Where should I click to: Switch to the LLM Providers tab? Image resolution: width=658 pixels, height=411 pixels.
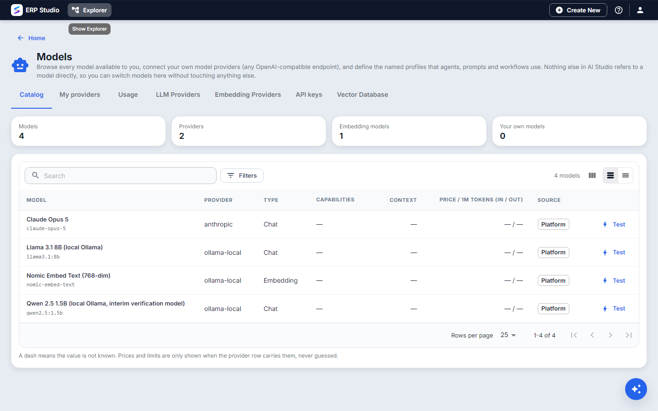pos(178,95)
